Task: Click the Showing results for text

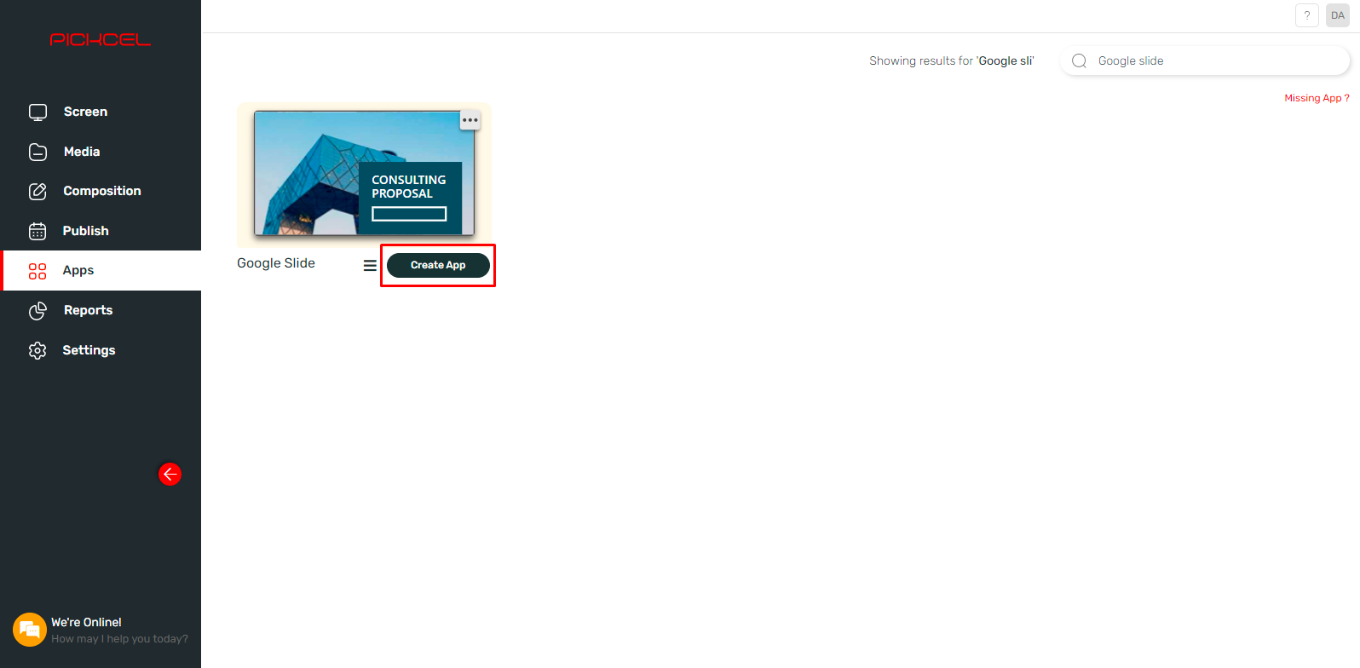Action: pos(951,60)
